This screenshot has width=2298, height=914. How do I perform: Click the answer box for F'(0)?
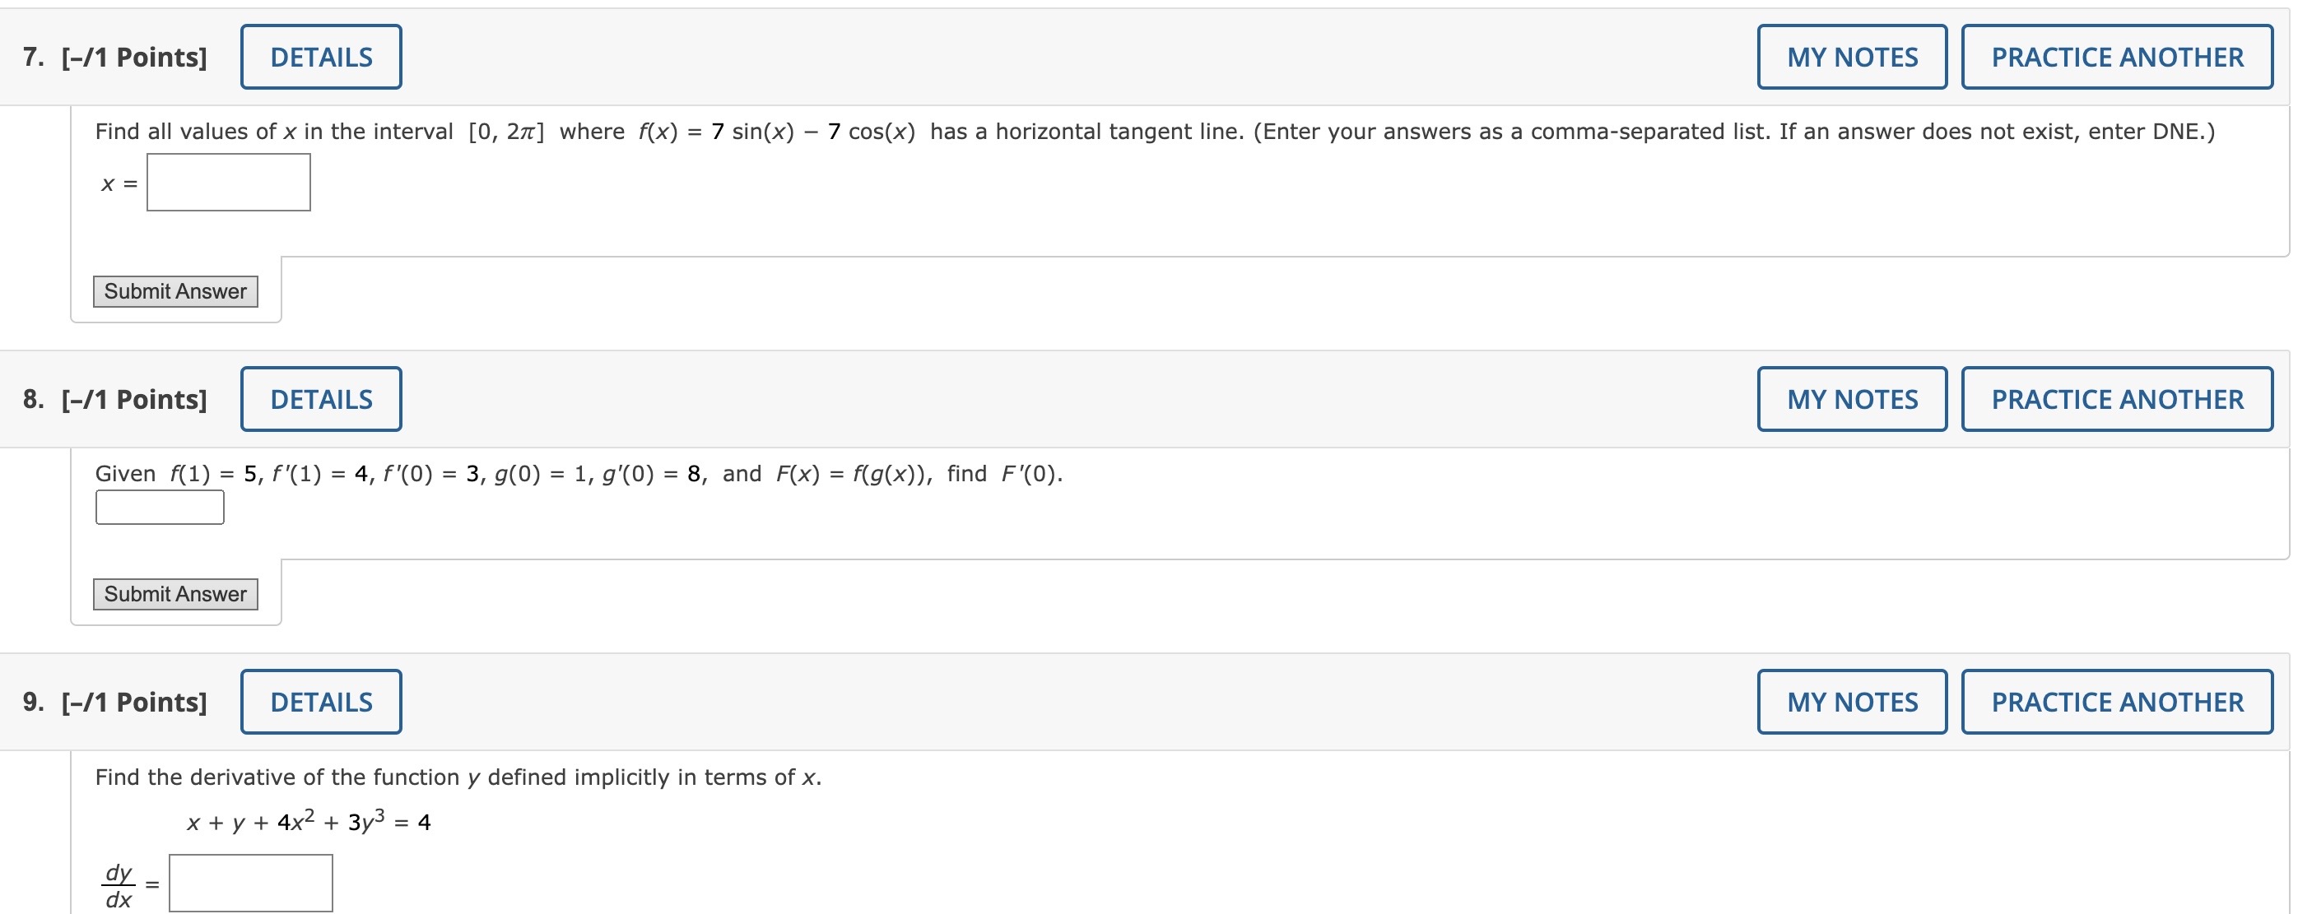pos(159,507)
